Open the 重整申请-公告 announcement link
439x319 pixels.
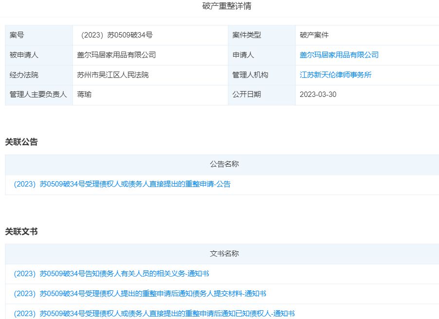pos(122,184)
